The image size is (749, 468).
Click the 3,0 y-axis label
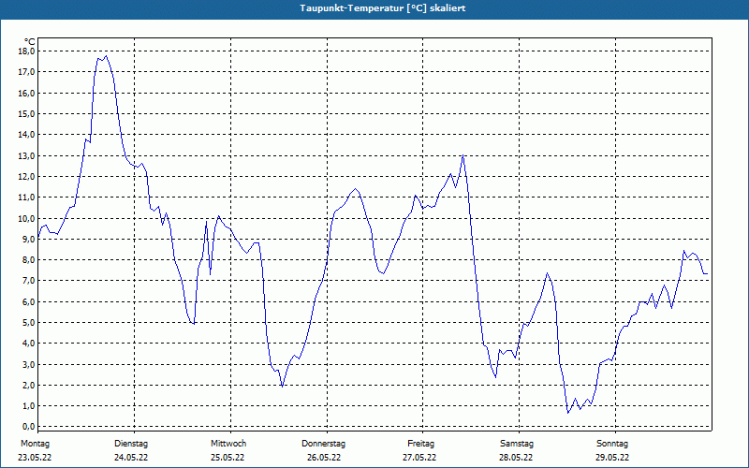click(x=29, y=364)
